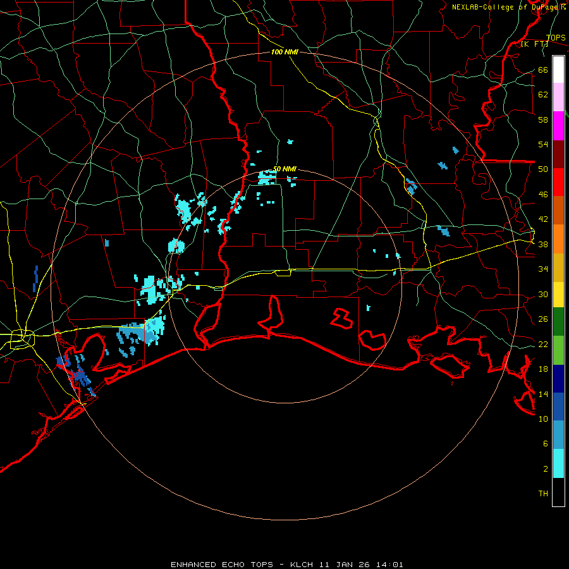This screenshot has height=569, width=569.
Task: Click the 11 JAN 26 date in caption
Action: click(345, 565)
